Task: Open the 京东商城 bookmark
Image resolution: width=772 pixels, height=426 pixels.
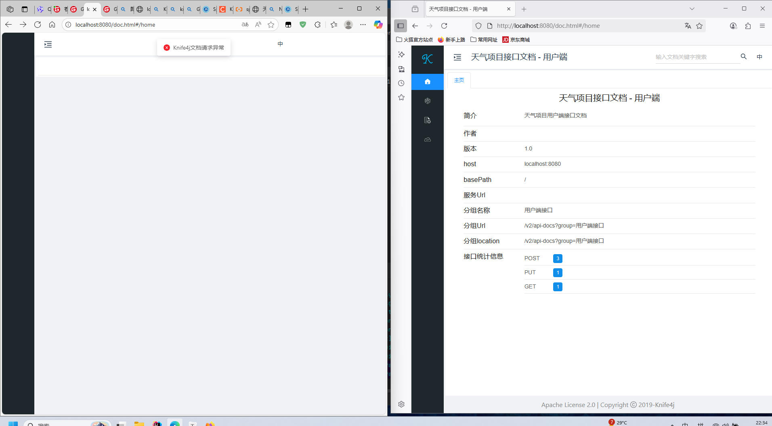Action: pyautogui.click(x=516, y=40)
